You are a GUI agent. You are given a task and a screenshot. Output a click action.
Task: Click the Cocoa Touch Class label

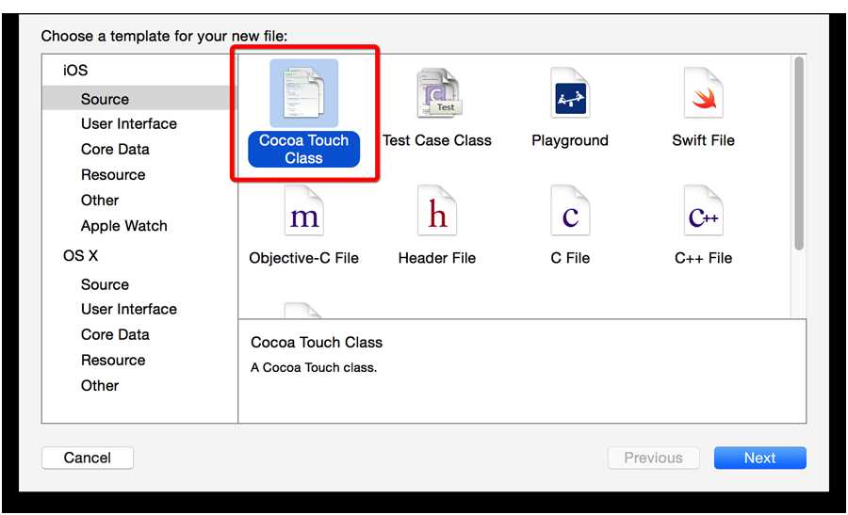coord(304,149)
